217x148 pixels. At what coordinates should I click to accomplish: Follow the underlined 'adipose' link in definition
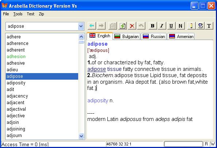[96, 69]
